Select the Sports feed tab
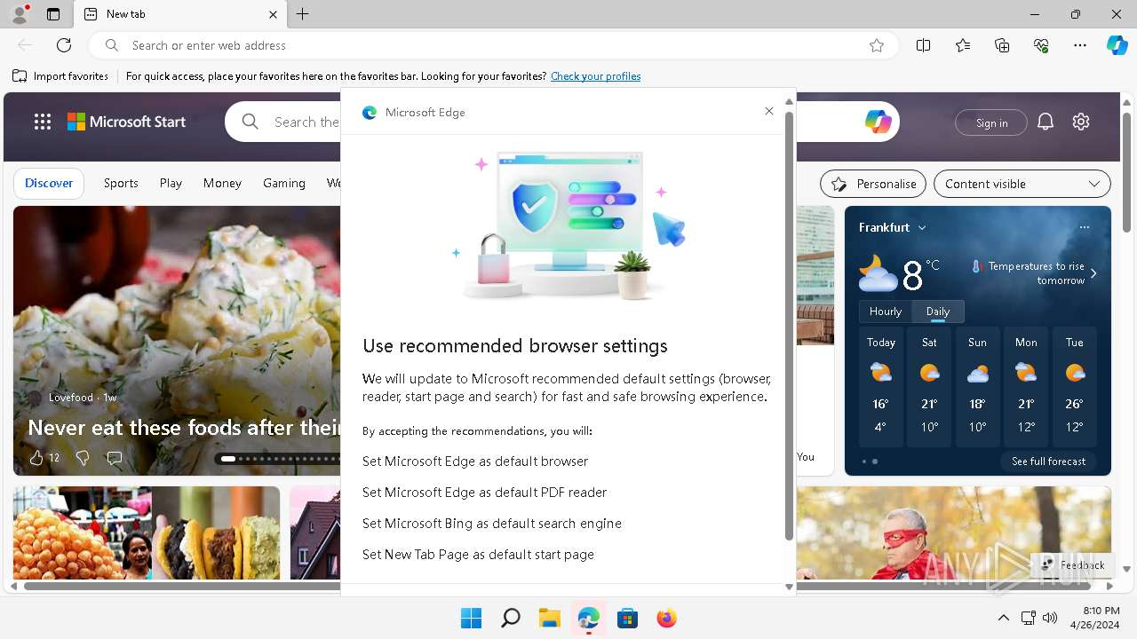This screenshot has width=1137, height=639. 121,183
